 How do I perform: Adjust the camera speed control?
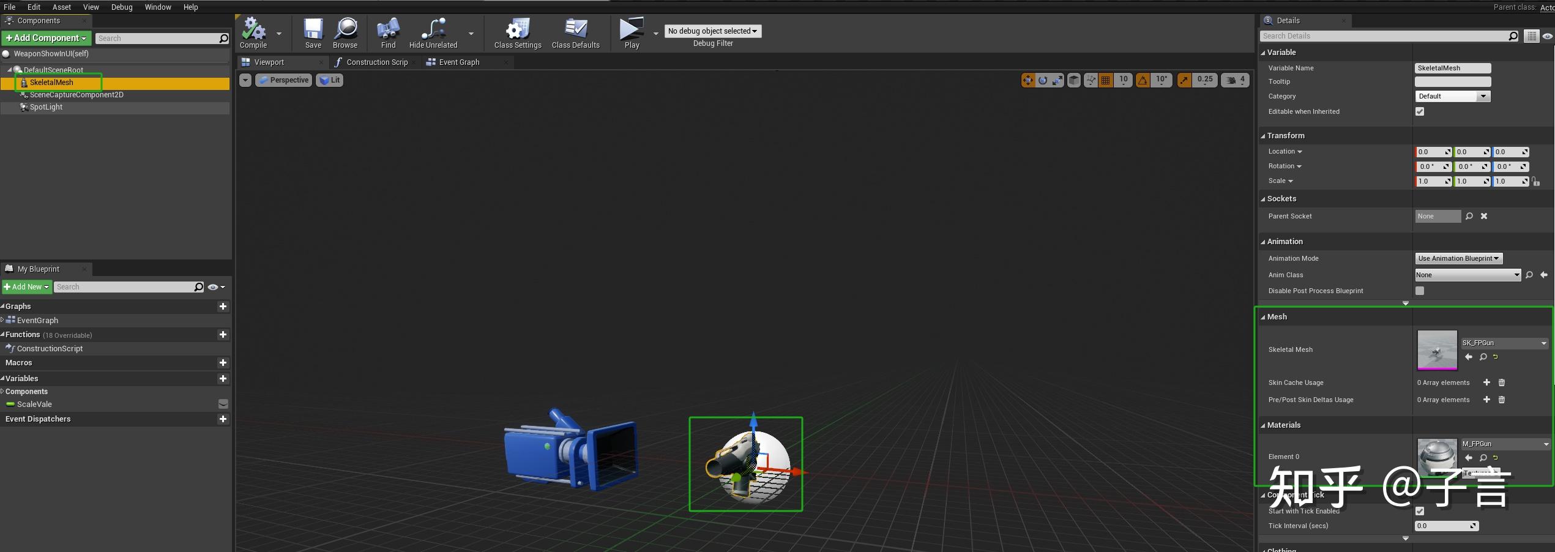(x=1235, y=80)
